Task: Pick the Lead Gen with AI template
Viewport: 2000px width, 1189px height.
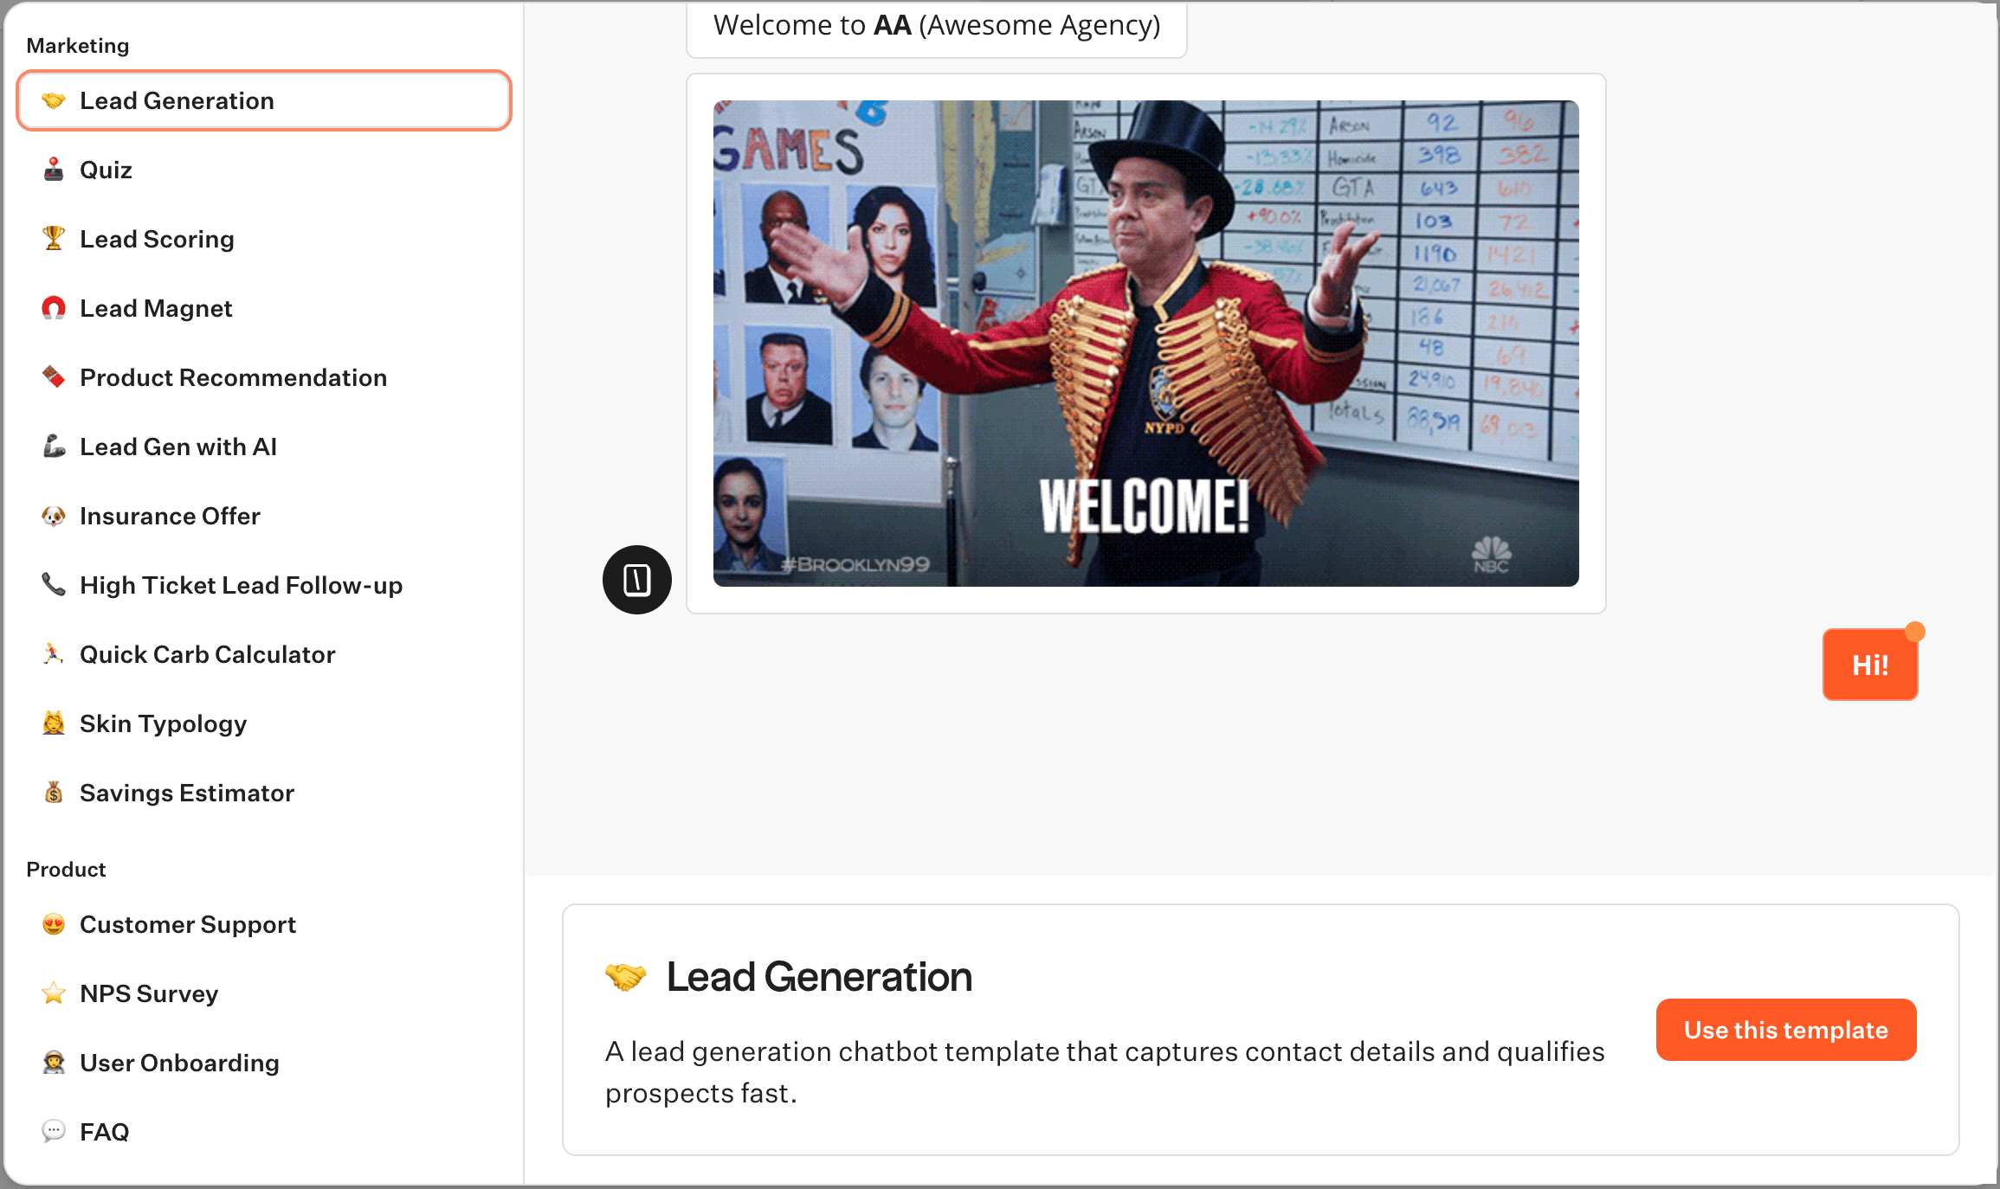Action: tap(264, 447)
